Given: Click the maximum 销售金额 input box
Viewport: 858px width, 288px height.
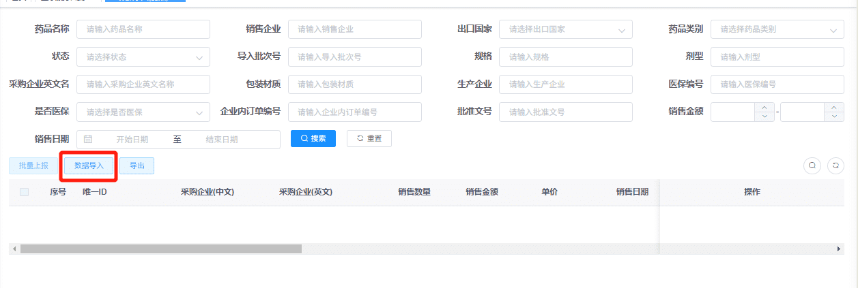Looking at the screenshot, I should 803,112.
